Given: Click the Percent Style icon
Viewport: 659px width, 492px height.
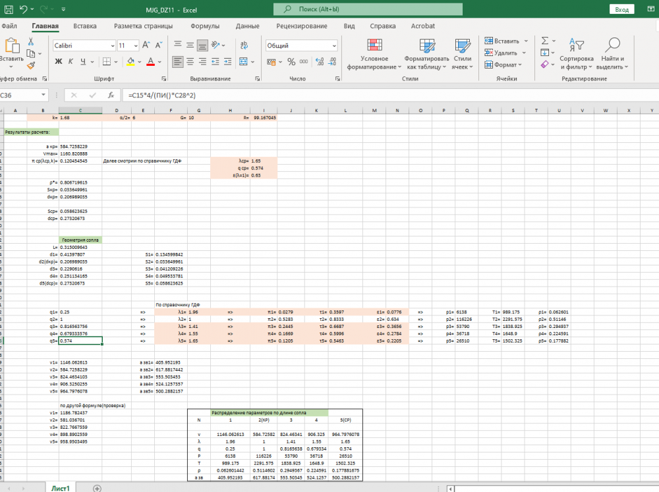Looking at the screenshot, I should click(291, 61).
